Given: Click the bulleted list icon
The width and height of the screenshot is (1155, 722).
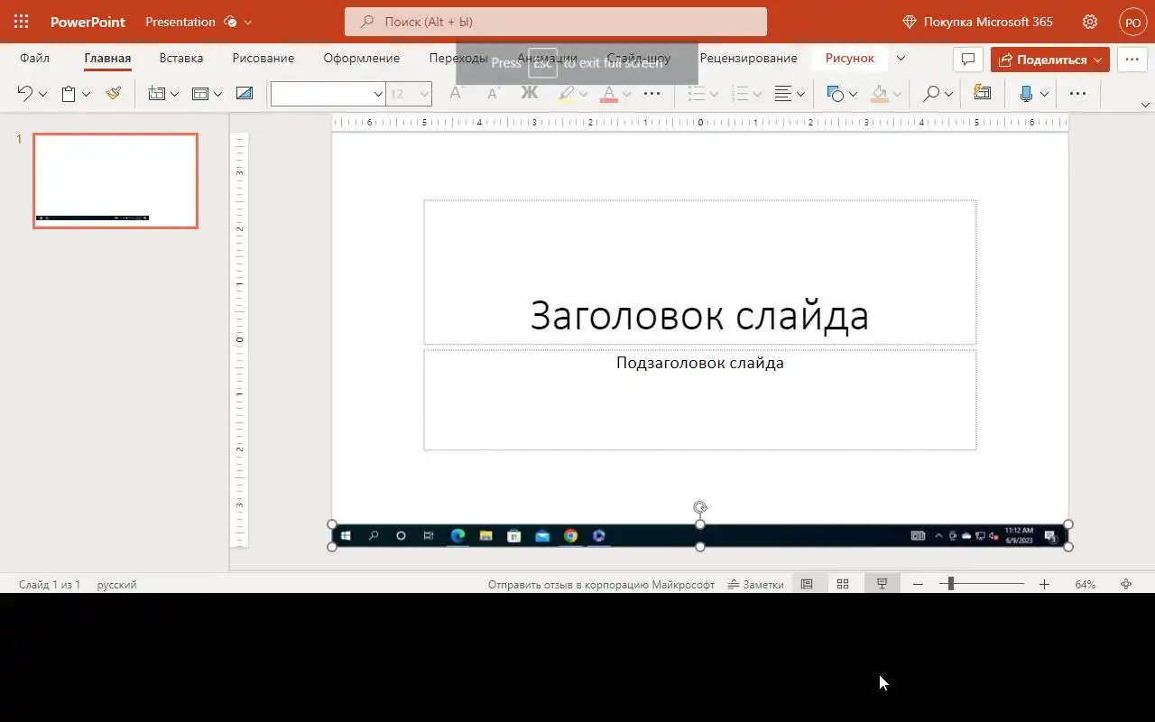Looking at the screenshot, I should click(696, 93).
